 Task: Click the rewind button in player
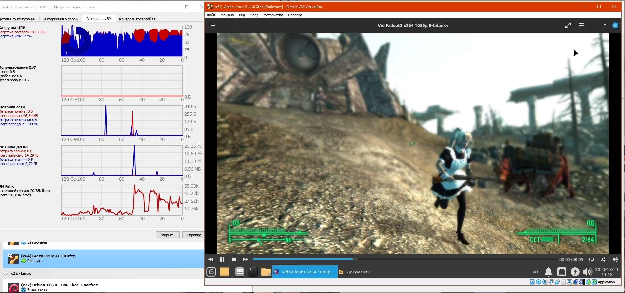pos(211,259)
